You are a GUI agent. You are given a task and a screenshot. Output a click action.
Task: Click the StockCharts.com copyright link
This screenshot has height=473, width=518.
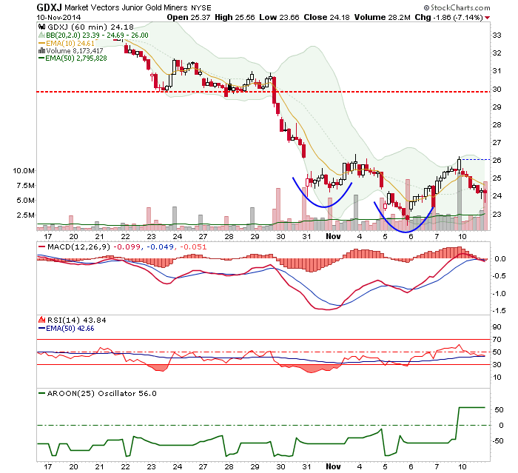pos(457,7)
